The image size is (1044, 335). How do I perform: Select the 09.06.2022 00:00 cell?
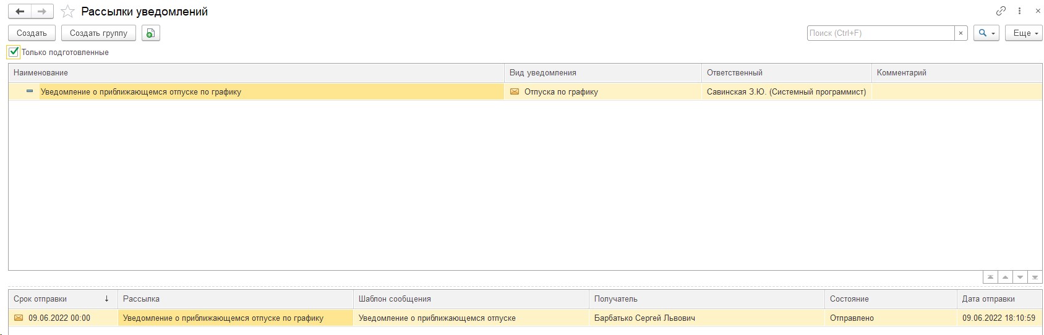click(63, 318)
